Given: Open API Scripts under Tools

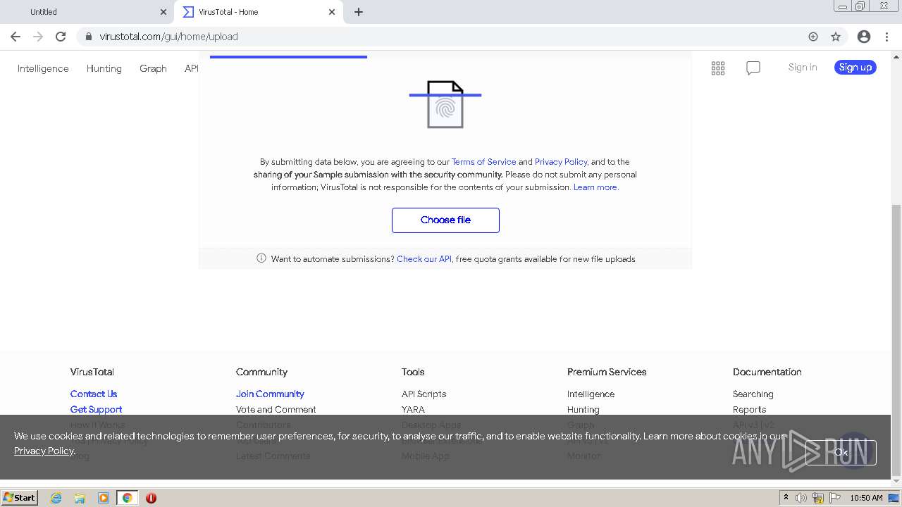Looking at the screenshot, I should (x=424, y=394).
